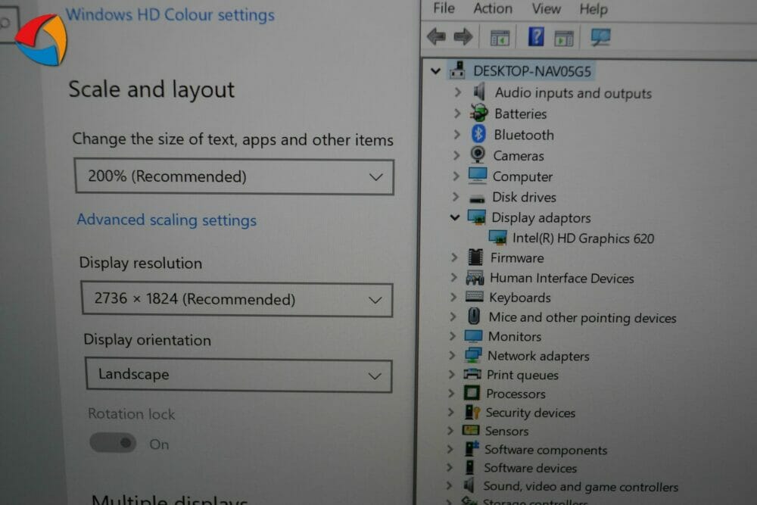Open the View menu
The height and width of the screenshot is (505, 757).
[x=546, y=8]
